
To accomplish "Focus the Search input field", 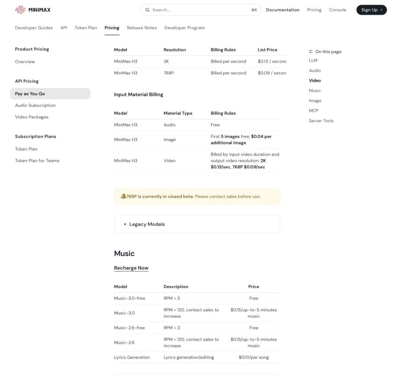I will pyautogui.click(x=201, y=10).
